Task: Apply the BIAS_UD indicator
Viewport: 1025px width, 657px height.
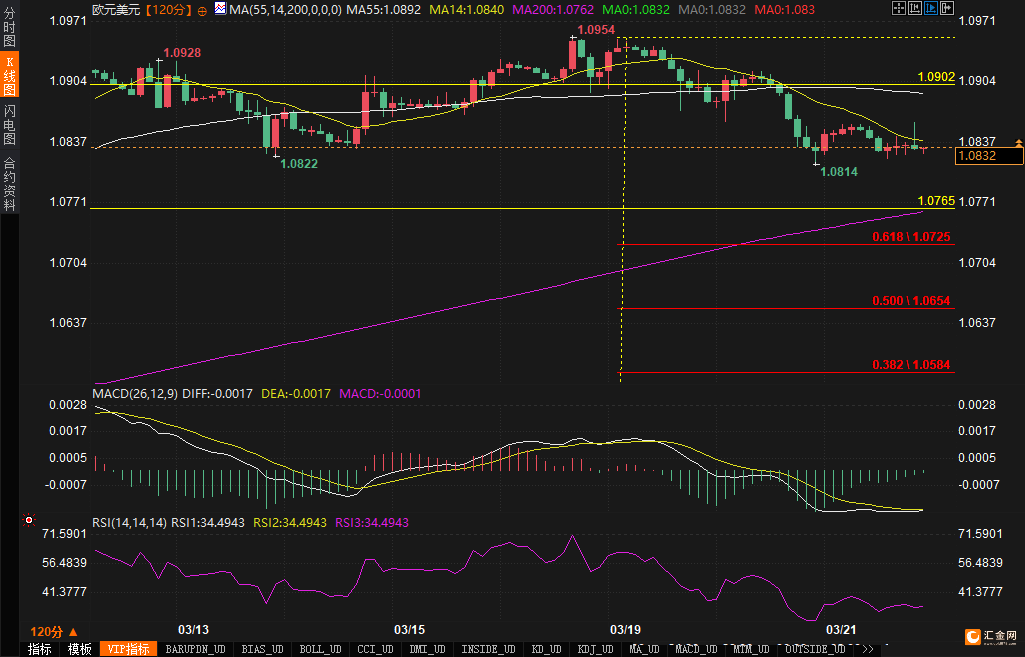Action: 262,649
